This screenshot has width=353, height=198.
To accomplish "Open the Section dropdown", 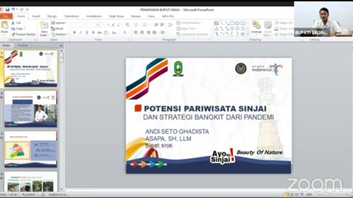I will [60, 34].
